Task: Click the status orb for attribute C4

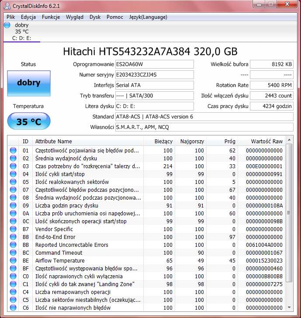Action: click(x=13, y=292)
